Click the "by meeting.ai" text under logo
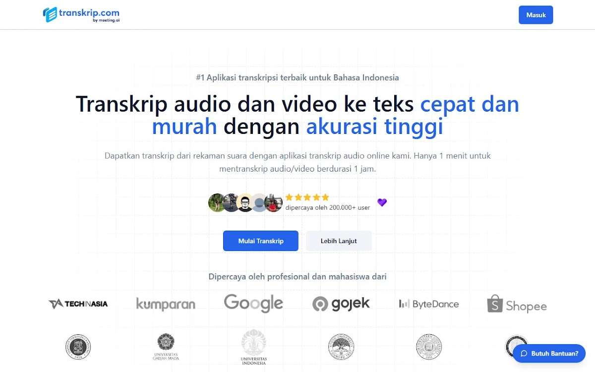Viewport: 595px width, 372px height. pos(106,20)
